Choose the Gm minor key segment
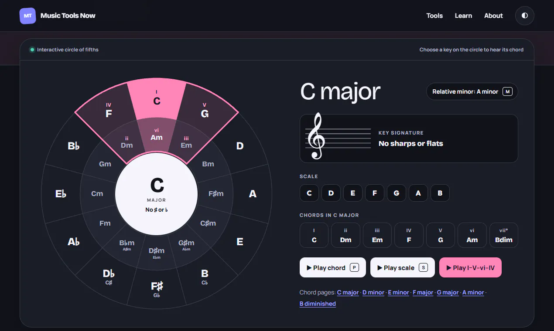554x331 pixels. [x=105, y=164]
